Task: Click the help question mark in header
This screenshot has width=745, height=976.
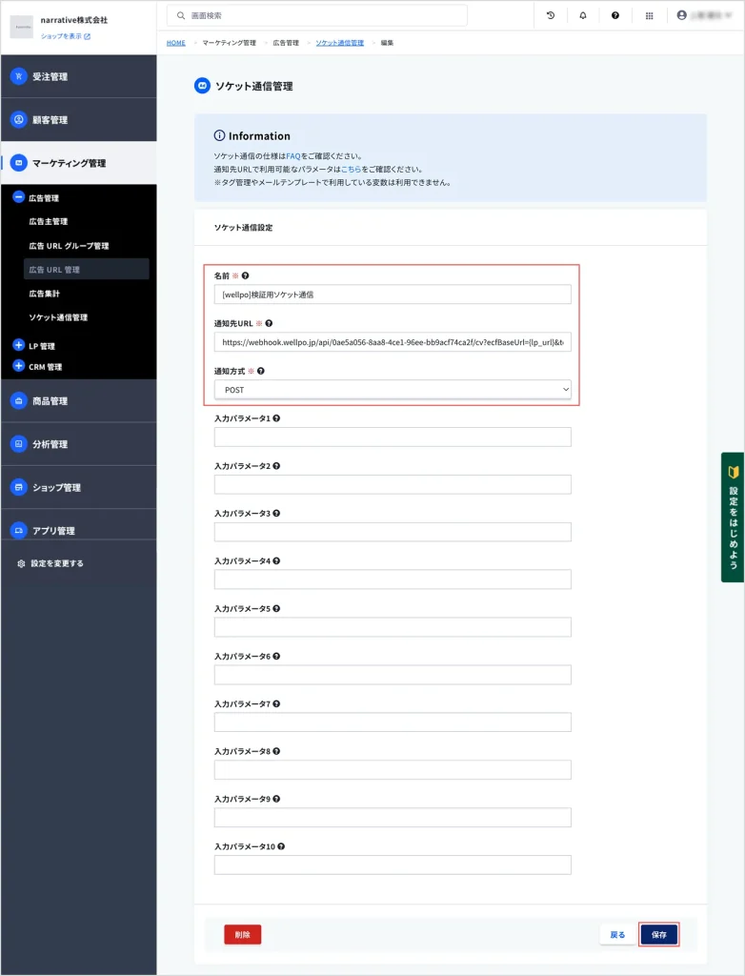Action: tap(615, 15)
